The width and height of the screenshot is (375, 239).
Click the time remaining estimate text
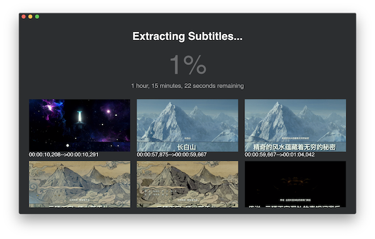(x=187, y=86)
